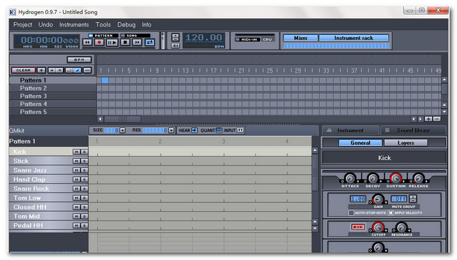Viewport: 457px width, 260px height.
Task: Uncheck the Apply Velocity checkbox
Action: 391,213
